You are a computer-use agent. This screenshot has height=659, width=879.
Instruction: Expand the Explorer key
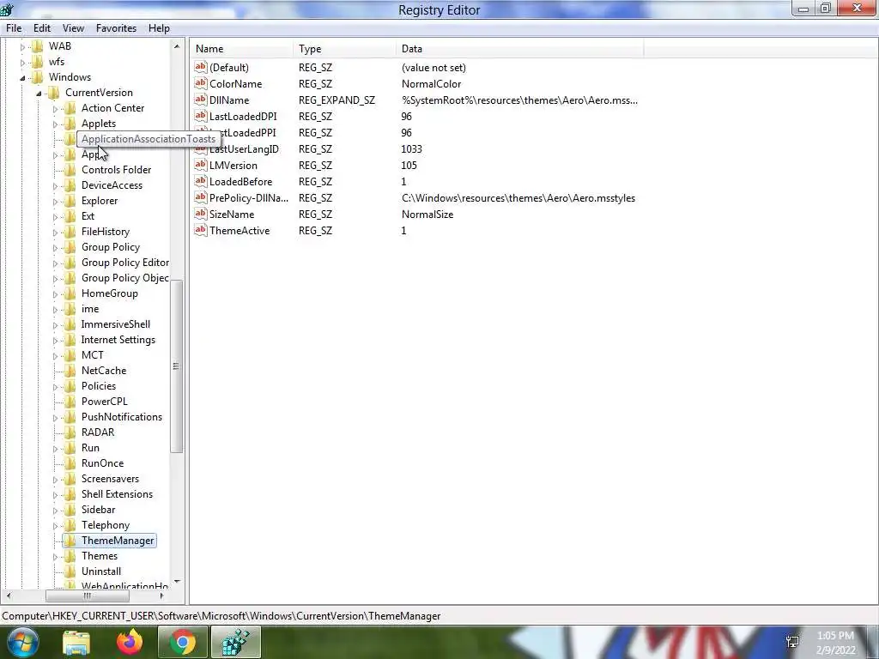pyautogui.click(x=55, y=201)
